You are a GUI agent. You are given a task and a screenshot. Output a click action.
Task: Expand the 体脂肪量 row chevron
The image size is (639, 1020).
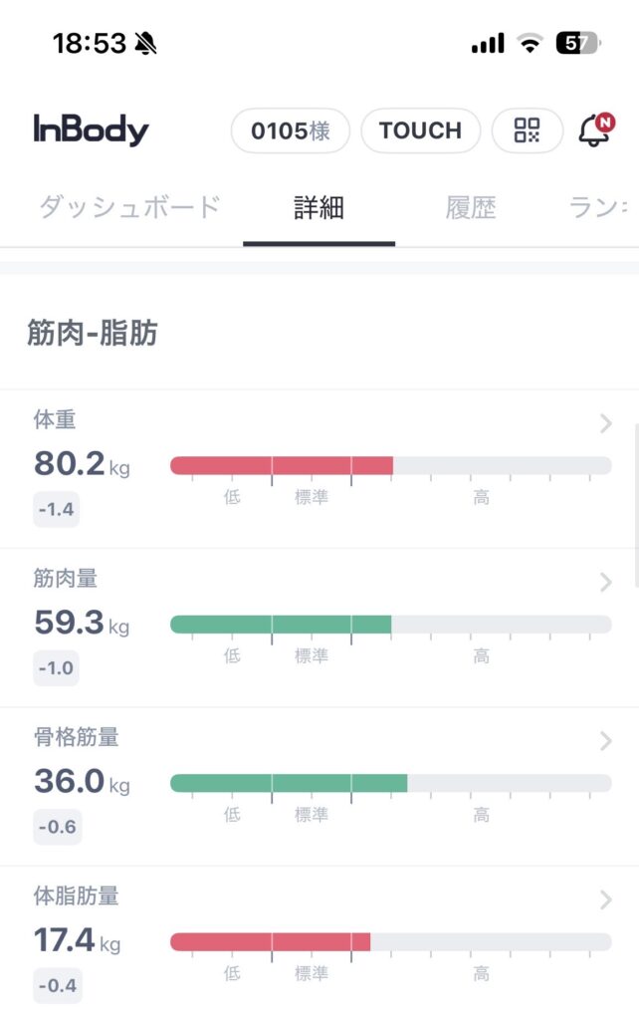tap(606, 900)
